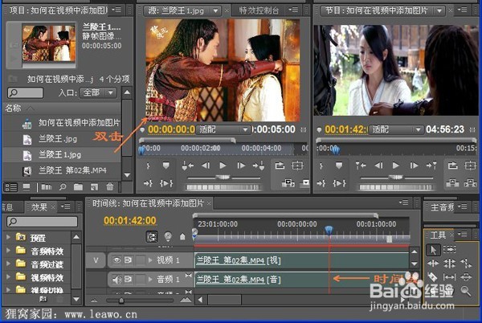Click the Find icon in project panel
This screenshot has height=323, width=482.
pos(63,187)
